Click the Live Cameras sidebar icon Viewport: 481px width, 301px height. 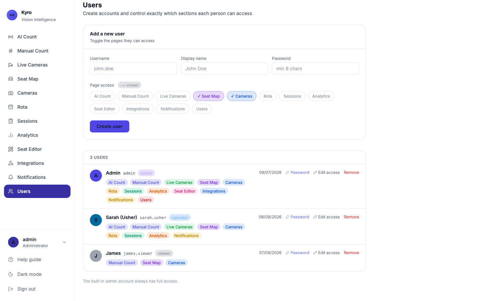coord(11,65)
